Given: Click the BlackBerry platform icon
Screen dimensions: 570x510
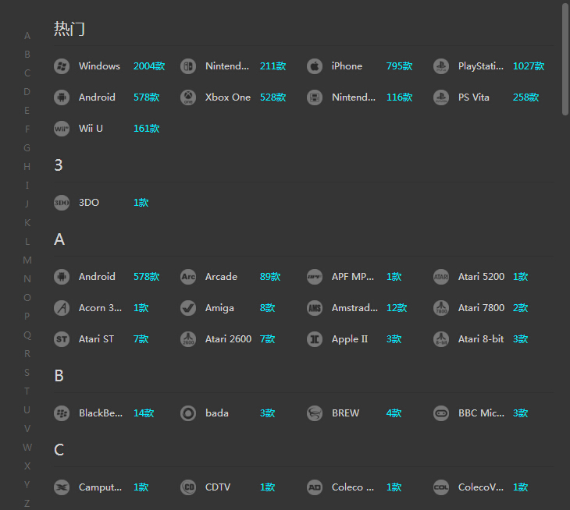Looking at the screenshot, I should [x=62, y=413].
